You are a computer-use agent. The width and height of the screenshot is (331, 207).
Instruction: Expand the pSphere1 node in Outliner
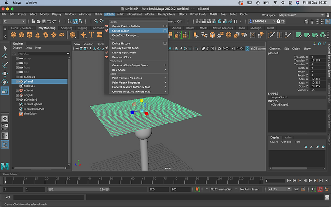(17, 77)
